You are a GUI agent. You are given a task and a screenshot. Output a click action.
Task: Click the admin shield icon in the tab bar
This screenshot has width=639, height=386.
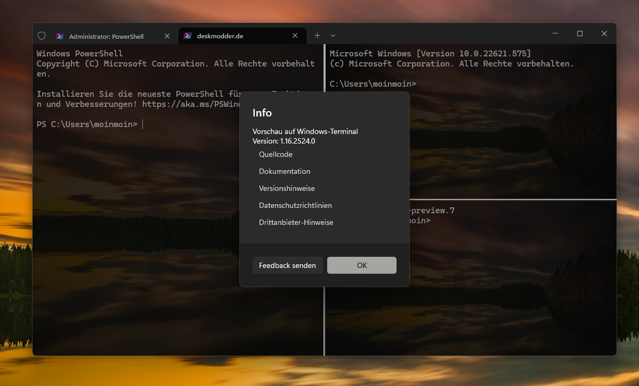[42, 36]
